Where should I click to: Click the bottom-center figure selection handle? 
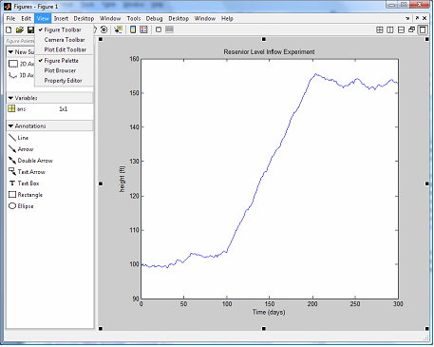[263, 329]
